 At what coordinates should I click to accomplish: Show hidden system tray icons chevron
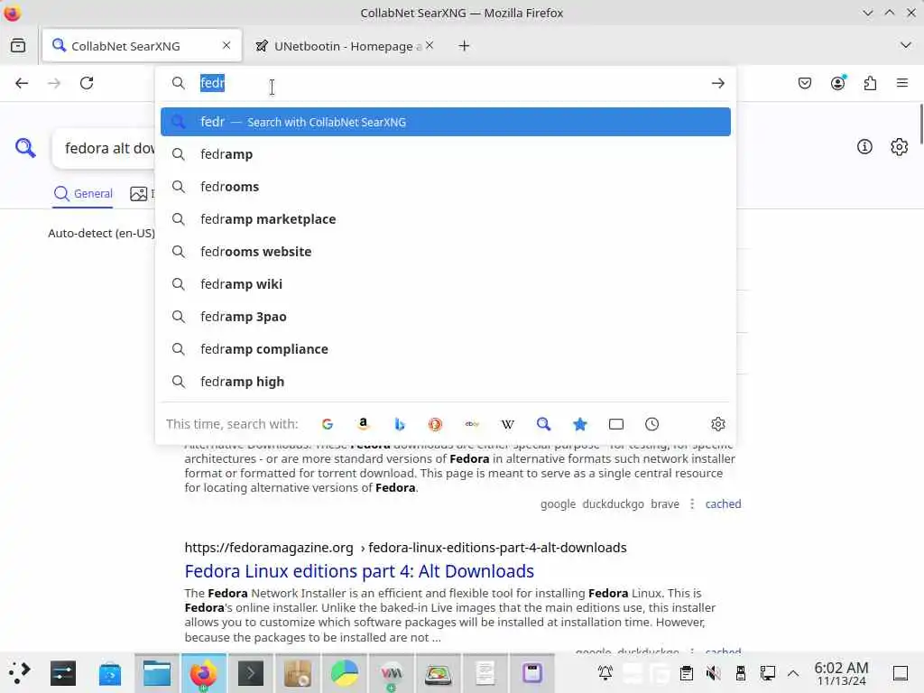793,673
